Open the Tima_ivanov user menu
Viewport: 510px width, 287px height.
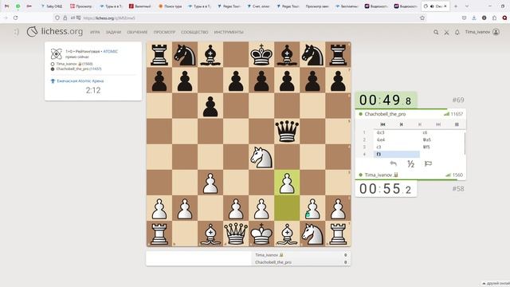482,32
